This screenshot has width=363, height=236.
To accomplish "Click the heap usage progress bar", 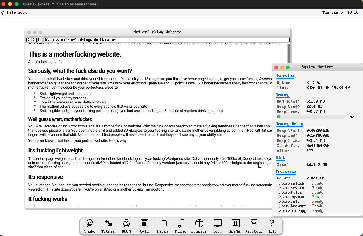I will tap(311, 117).
